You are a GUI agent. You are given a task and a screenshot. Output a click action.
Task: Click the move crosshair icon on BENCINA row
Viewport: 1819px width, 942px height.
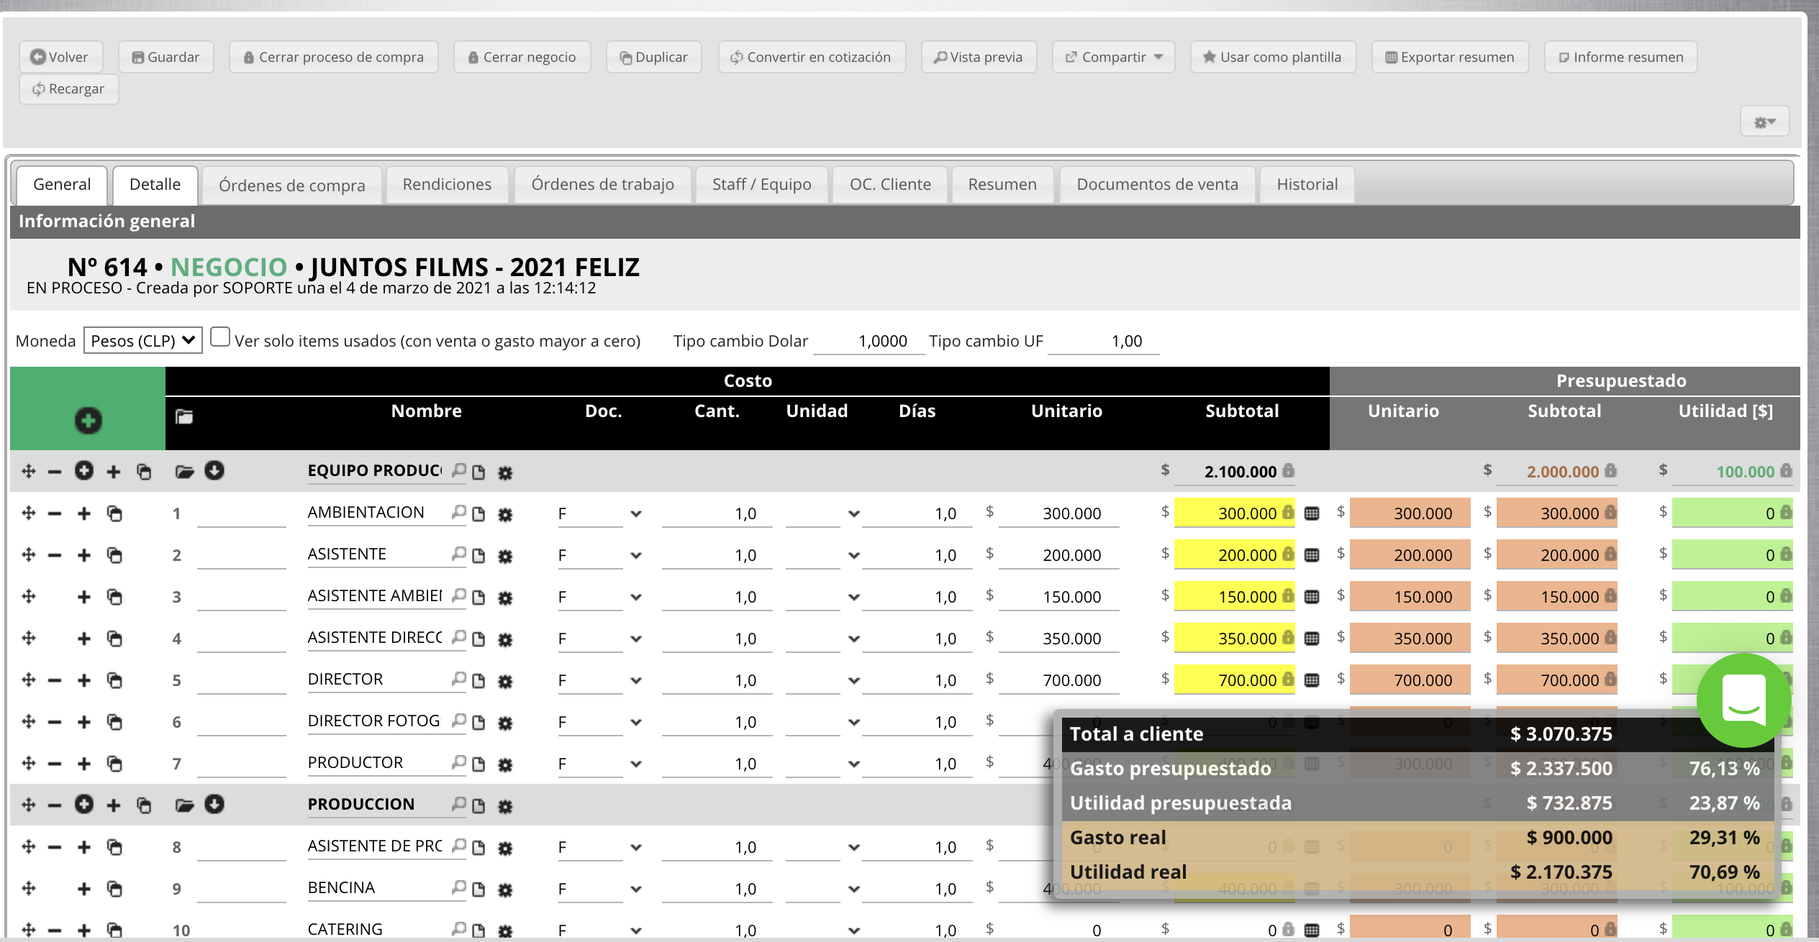[x=27, y=888]
